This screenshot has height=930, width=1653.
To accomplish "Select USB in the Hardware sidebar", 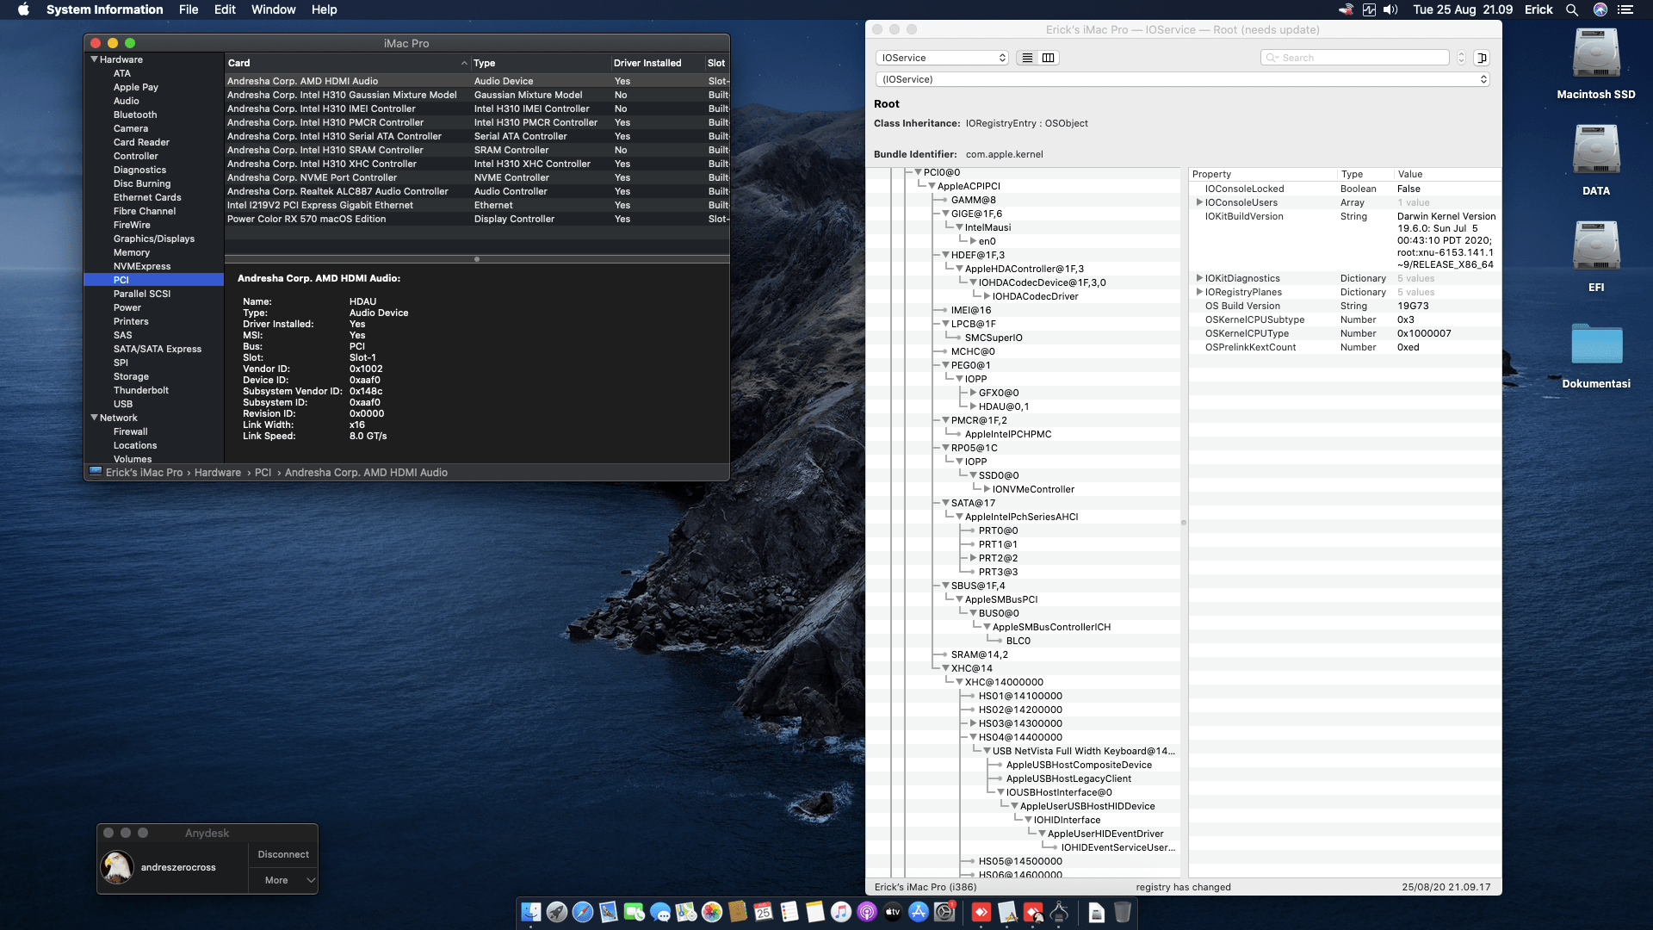I will click(x=123, y=404).
